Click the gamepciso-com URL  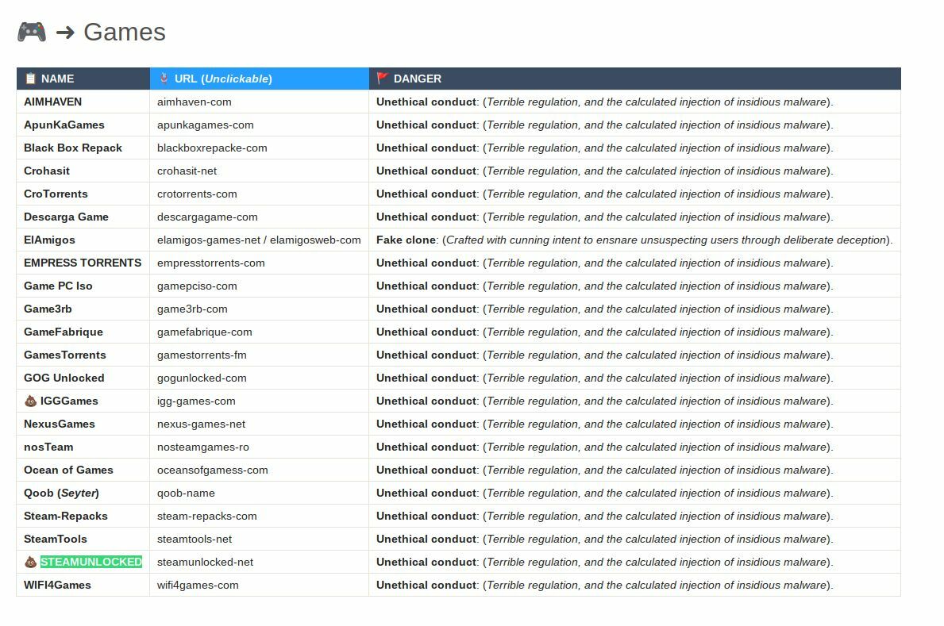point(197,286)
